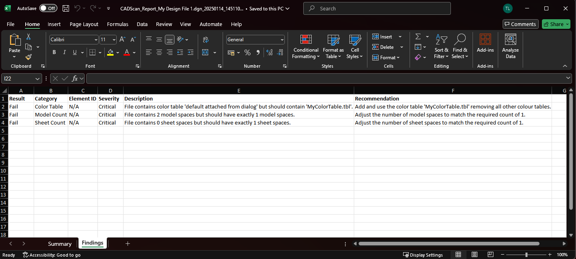Open the General number format dropdown
This screenshot has width=576, height=259.
[282, 40]
